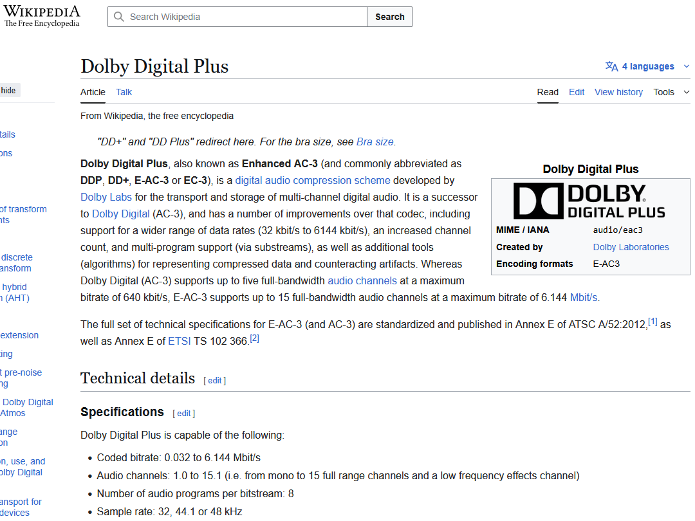The image size is (695, 521).
Task: Click the Search button
Action: pos(389,17)
